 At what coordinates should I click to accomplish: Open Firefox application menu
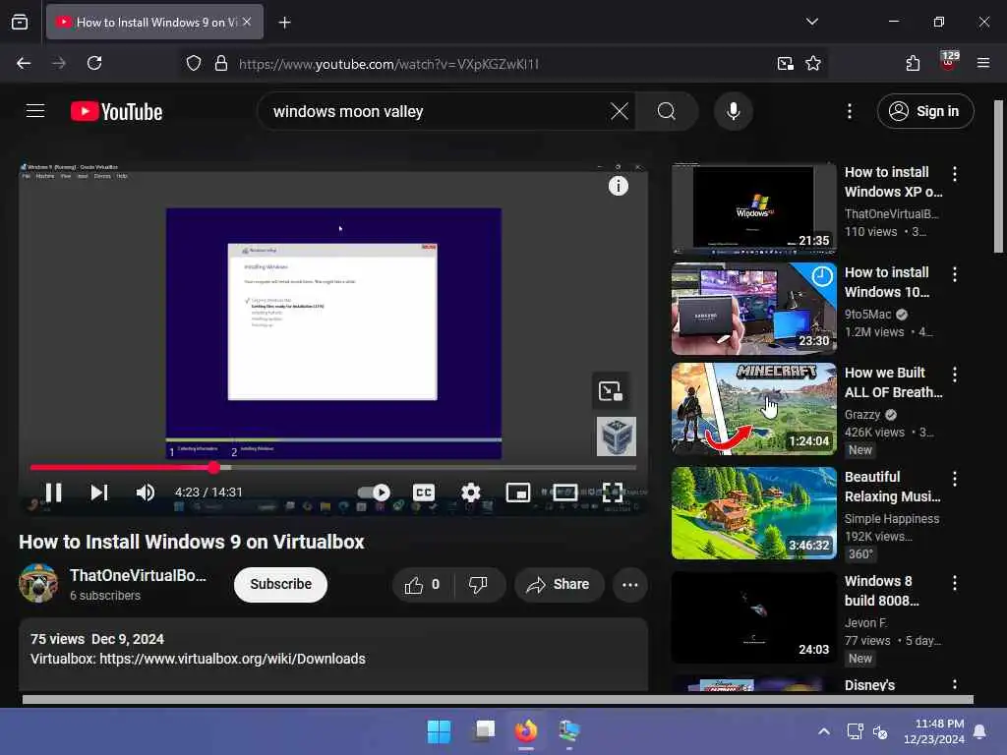(x=982, y=63)
